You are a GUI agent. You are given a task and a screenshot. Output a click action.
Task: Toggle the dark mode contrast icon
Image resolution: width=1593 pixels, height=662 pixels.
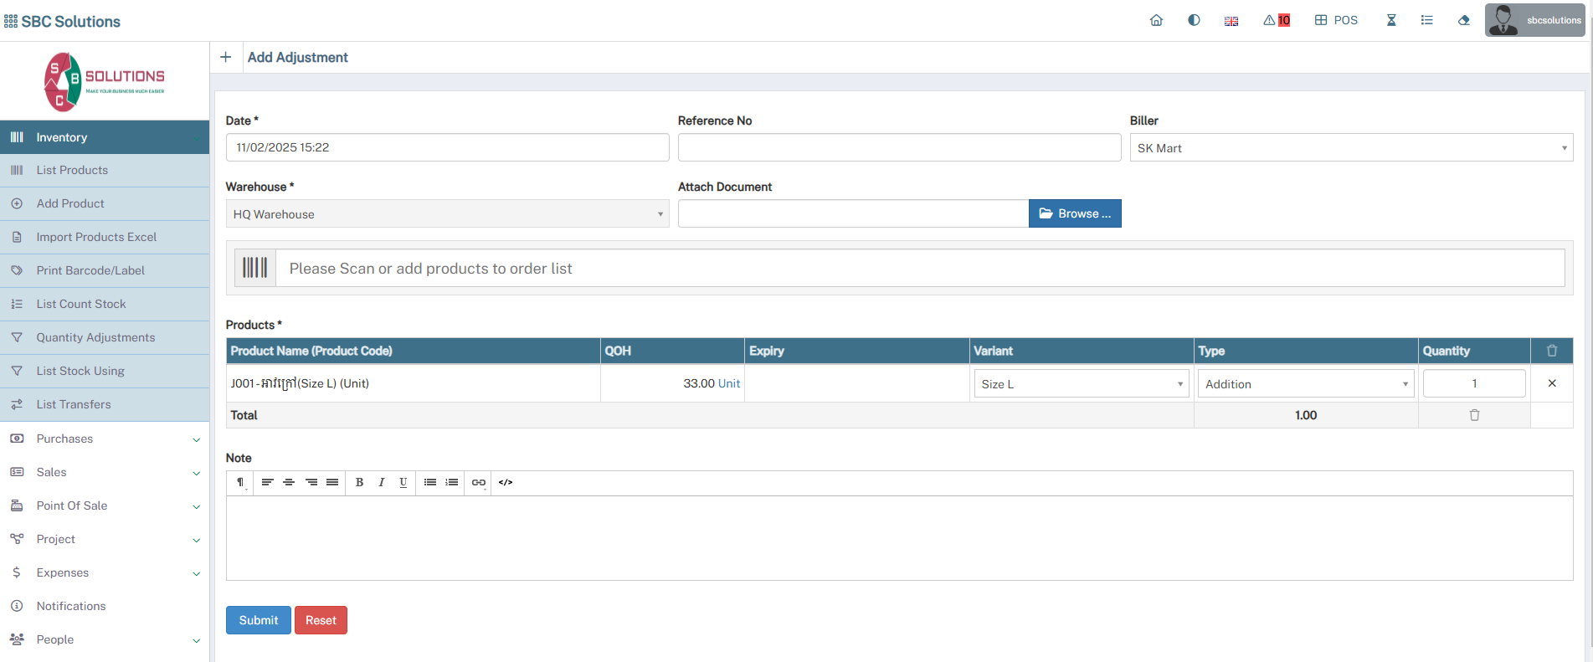(1194, 20)
